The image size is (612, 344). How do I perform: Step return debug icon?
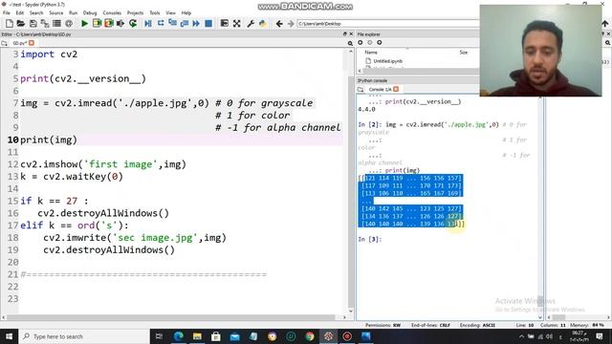tap(185, 24)
